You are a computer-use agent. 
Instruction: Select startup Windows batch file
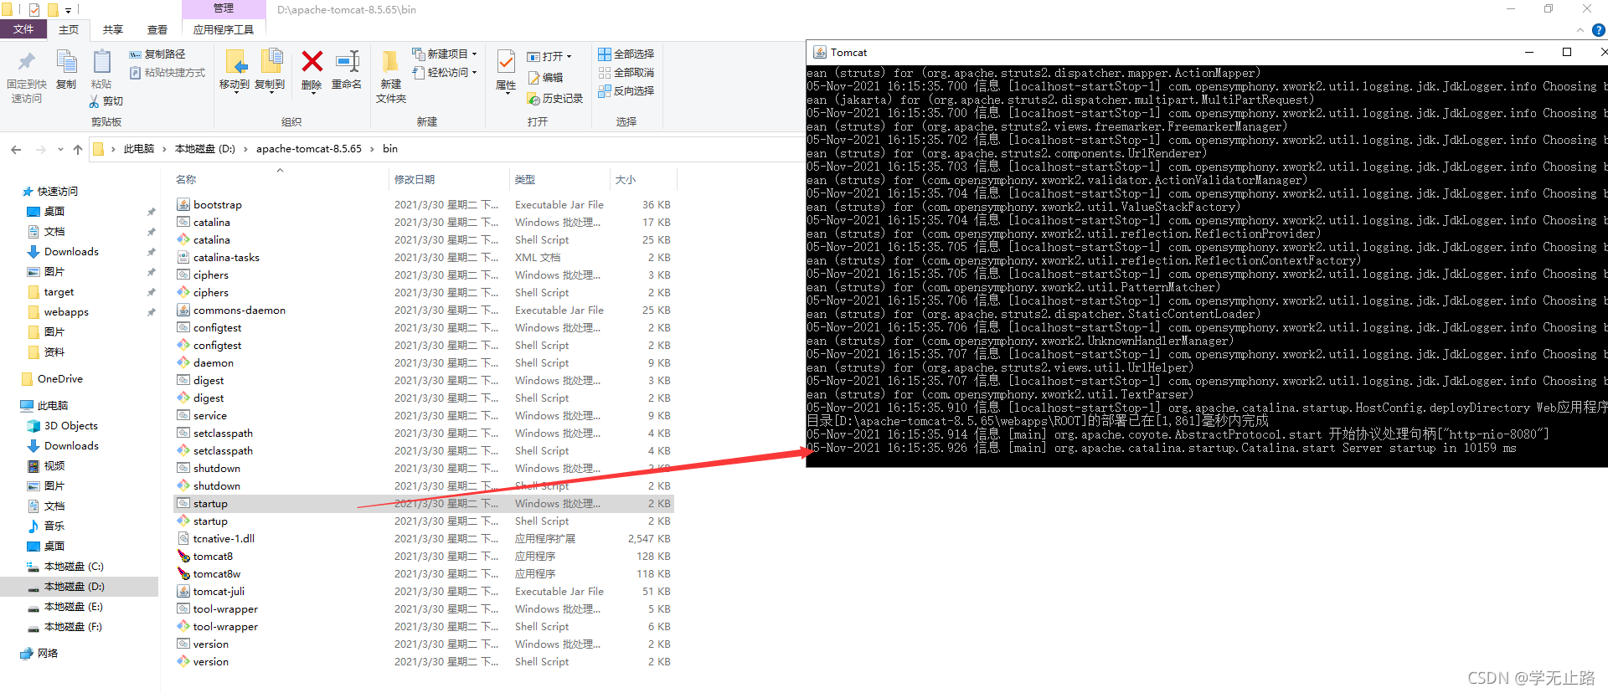click(x=423, y=504)
